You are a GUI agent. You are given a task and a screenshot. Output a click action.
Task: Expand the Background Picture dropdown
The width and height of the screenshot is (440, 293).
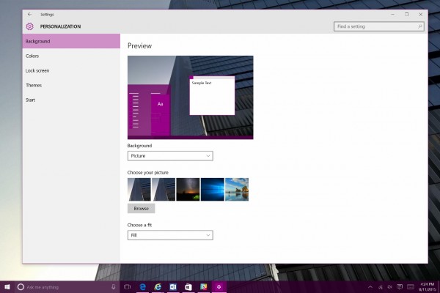(x=170, y=156)
